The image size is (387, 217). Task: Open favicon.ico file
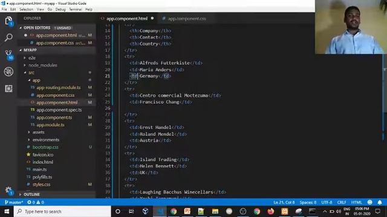click(43, 154)
